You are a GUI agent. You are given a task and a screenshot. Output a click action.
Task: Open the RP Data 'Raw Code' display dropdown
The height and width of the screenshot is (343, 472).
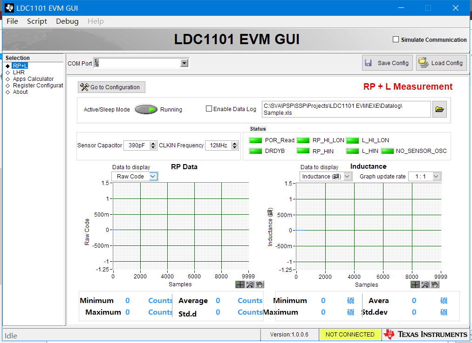pos(153,176)
